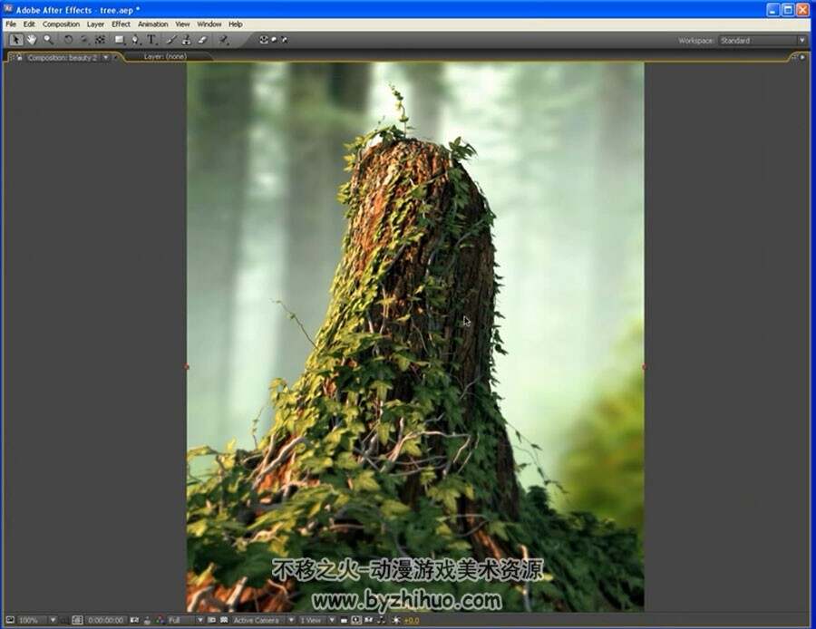The width and height of the screenshot is (816, 629).
Task: Switch to the Composition: beauty 2 tab
Action: coord(62,58)
